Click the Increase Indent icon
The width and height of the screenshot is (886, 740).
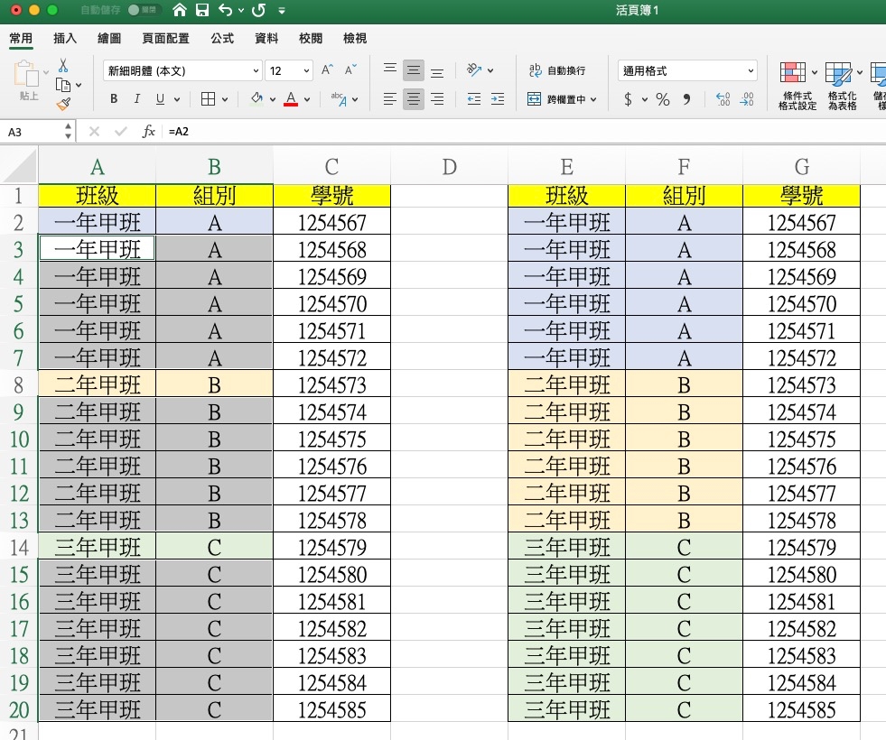[497, 99]
